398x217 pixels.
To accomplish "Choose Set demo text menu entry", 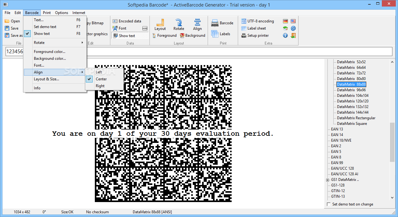I will click(55, 27).
